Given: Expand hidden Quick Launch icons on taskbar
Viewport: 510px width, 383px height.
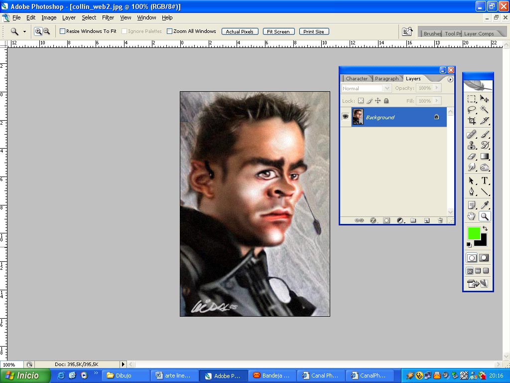Looking at the screenshot, I should pyautogui.click(x=96, y=373).
